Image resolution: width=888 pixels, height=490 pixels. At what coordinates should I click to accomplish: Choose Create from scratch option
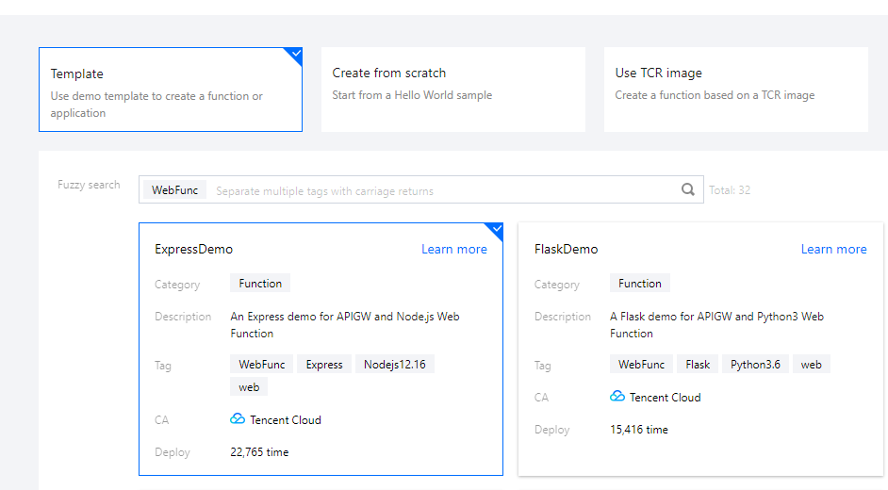452,90
